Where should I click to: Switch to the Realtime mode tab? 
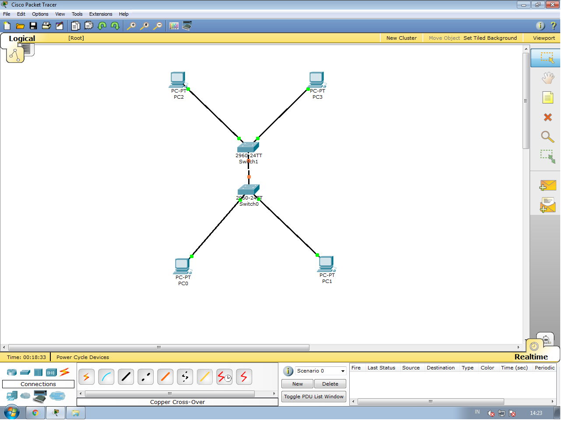coord(531,357)
